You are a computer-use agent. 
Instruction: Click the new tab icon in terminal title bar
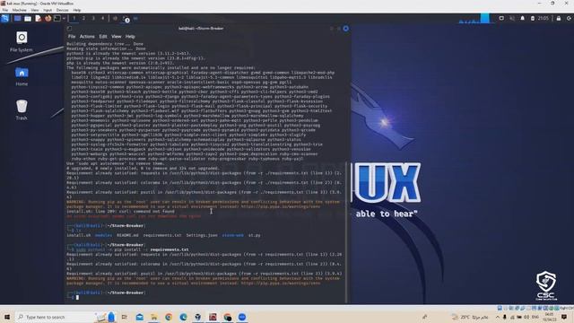click(69, 28)
